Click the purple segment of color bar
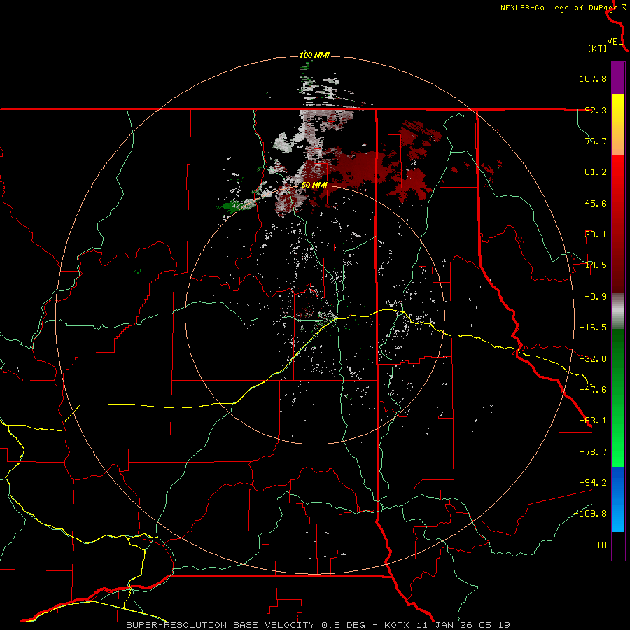 [x=618, y=78]
